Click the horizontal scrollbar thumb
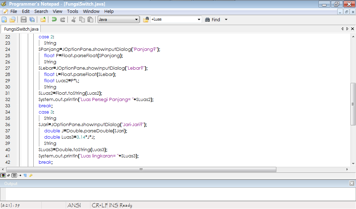This screenshot has width=356, height=209. (141, 169)
